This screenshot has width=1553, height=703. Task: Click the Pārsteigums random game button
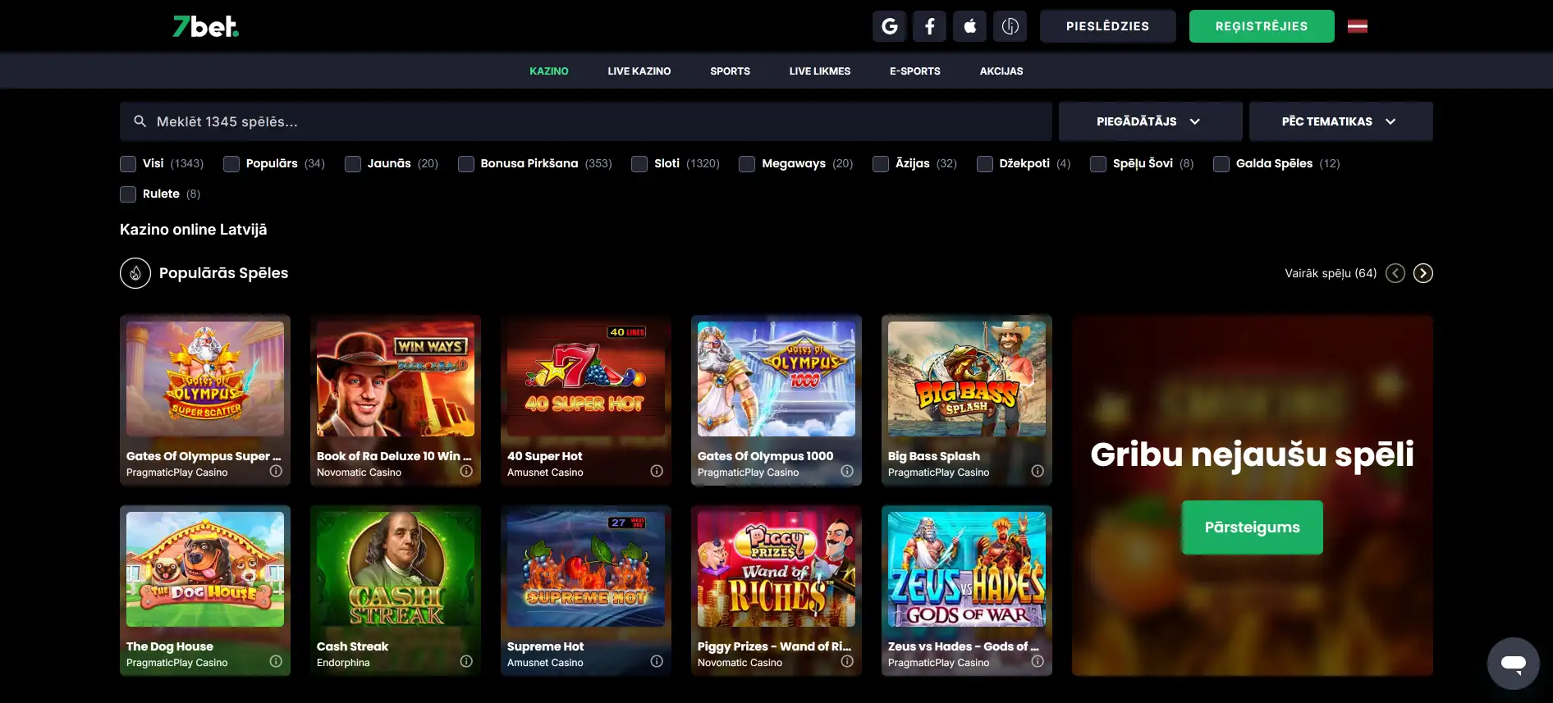(x=1252, y=527)
